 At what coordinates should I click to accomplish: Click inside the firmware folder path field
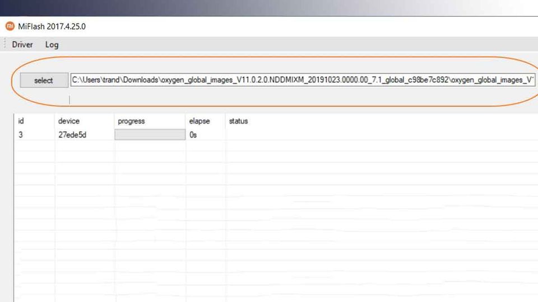click(303, 80)
